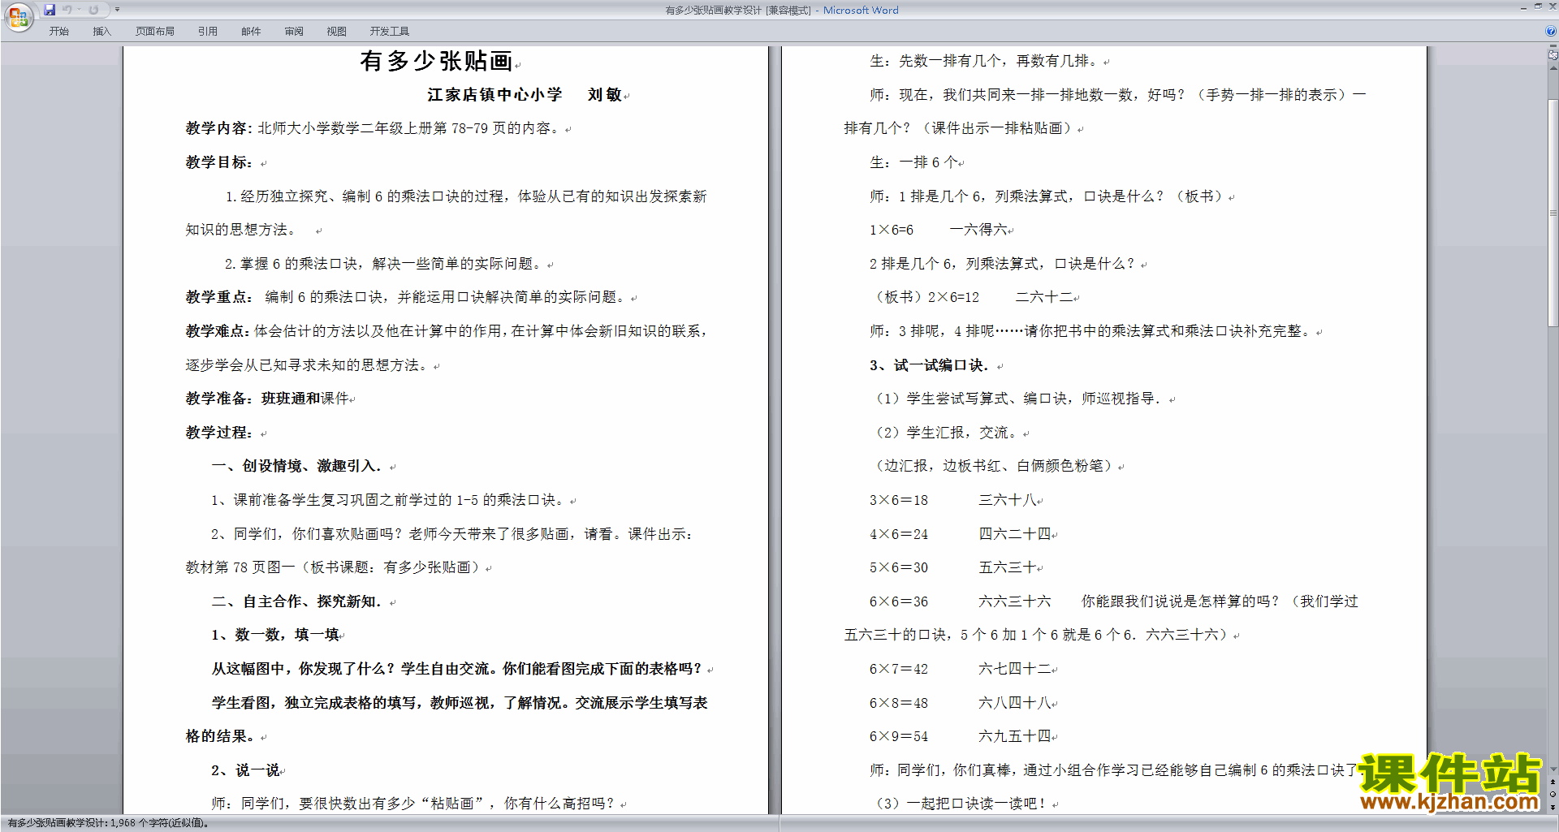Open the 开始 ribbon tab
This screenshot has height=832, width=1559.
pos(58,31)
